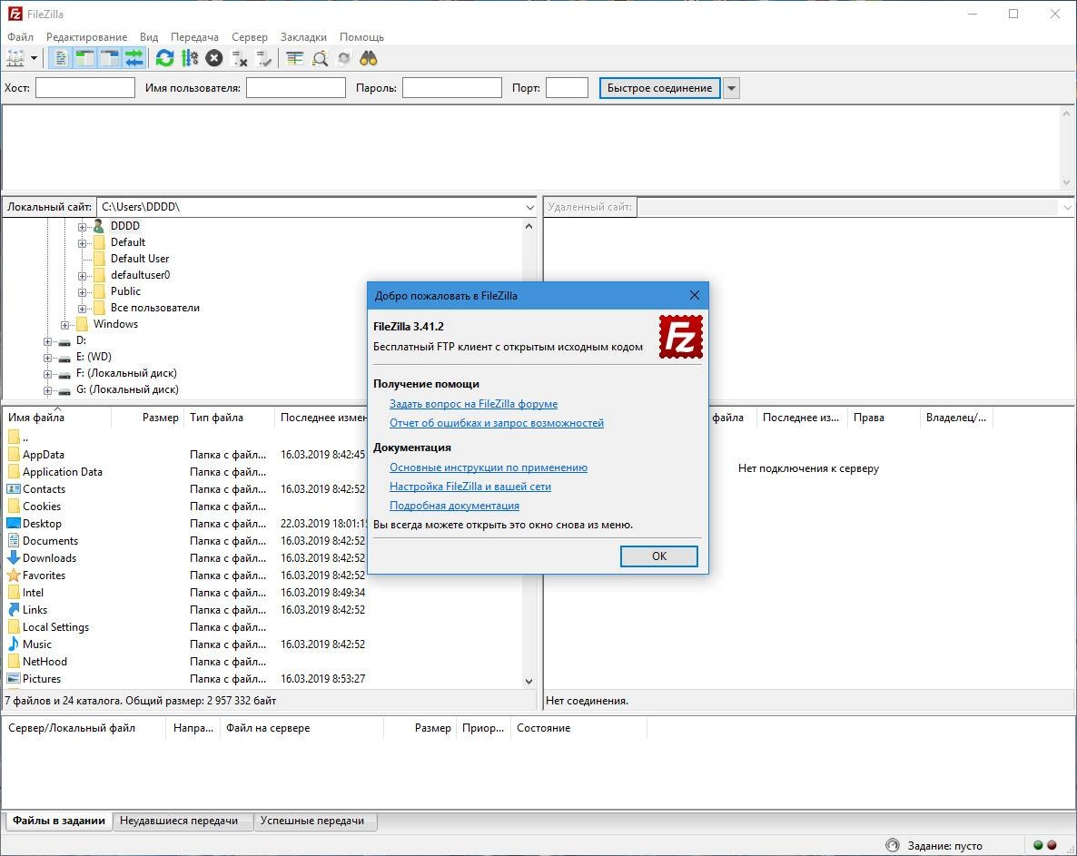Expand the DDDD user folder
This screenshot has width=1077, height=856.
[82, 227]
